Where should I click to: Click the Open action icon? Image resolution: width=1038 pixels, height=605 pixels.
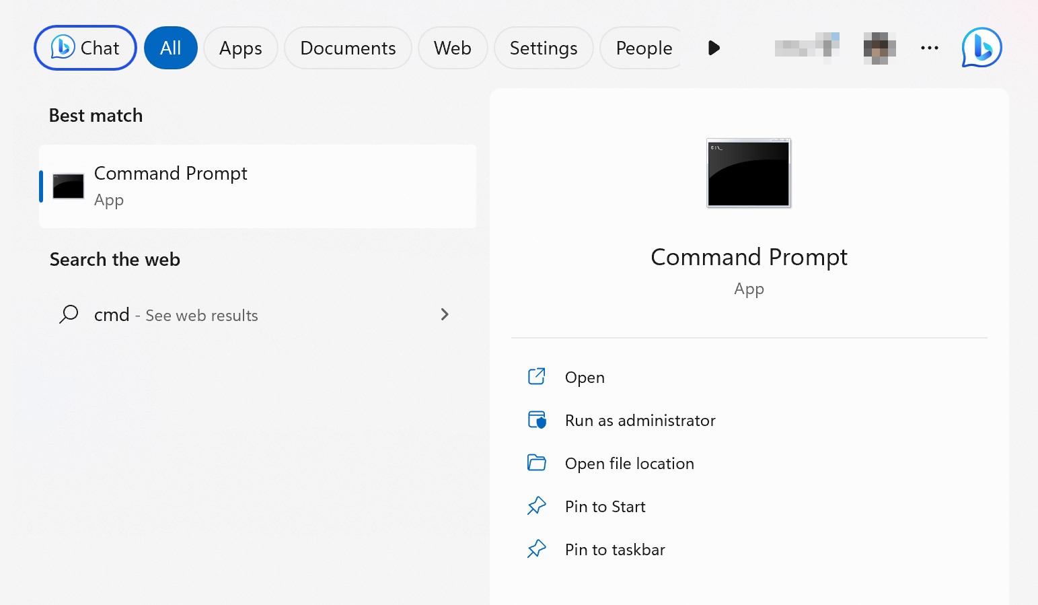coord(537,376)
